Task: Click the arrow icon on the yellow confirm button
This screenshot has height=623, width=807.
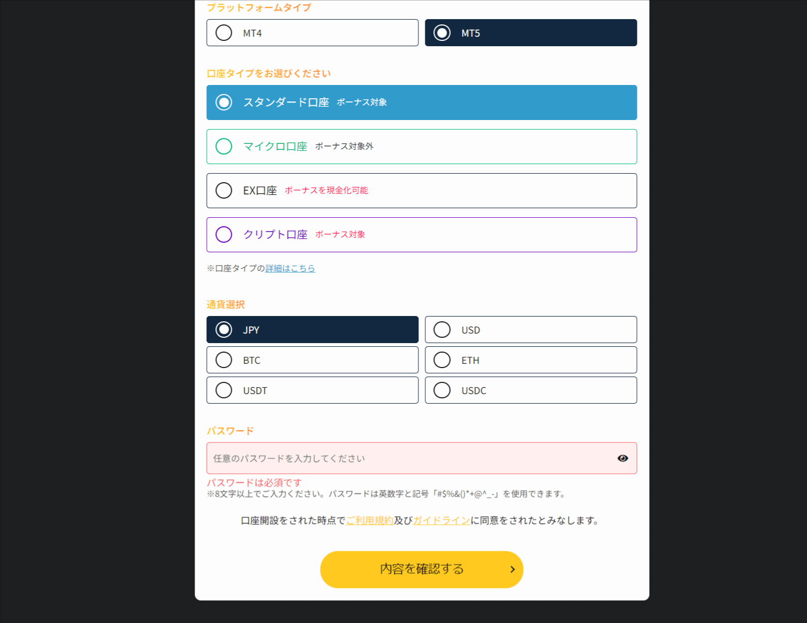Action: coord(512,569)
